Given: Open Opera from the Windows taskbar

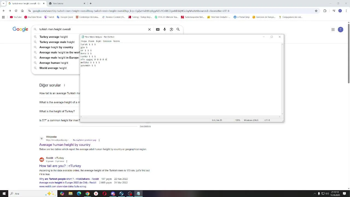Looking at the screenshot, I should click(x=104, y=194).
